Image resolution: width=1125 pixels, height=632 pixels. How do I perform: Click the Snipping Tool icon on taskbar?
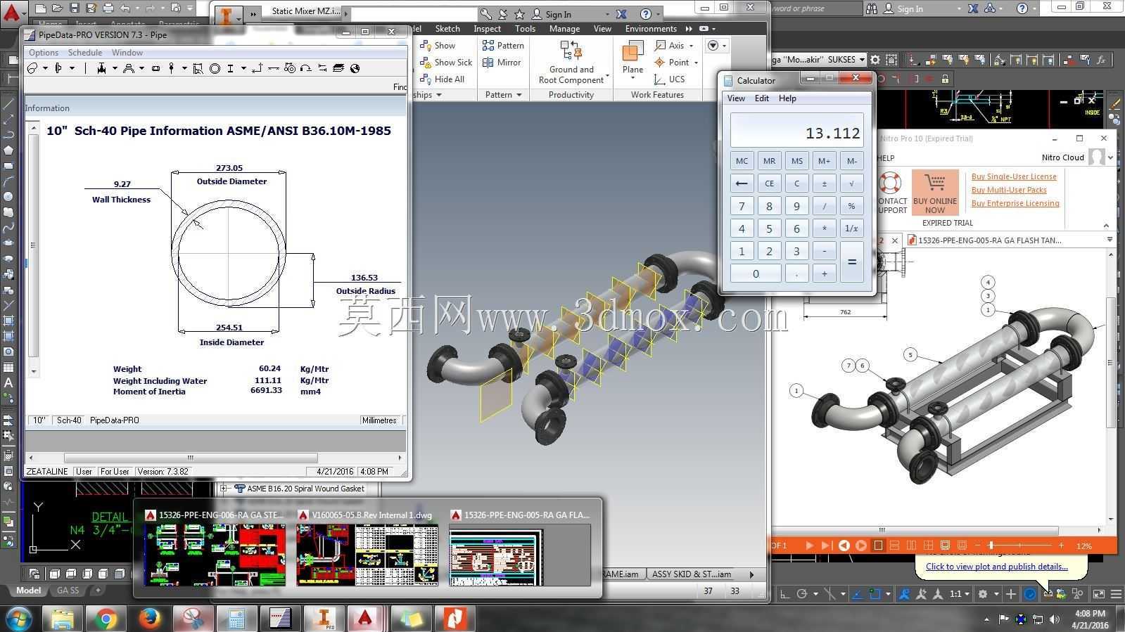tap(193, 619)
